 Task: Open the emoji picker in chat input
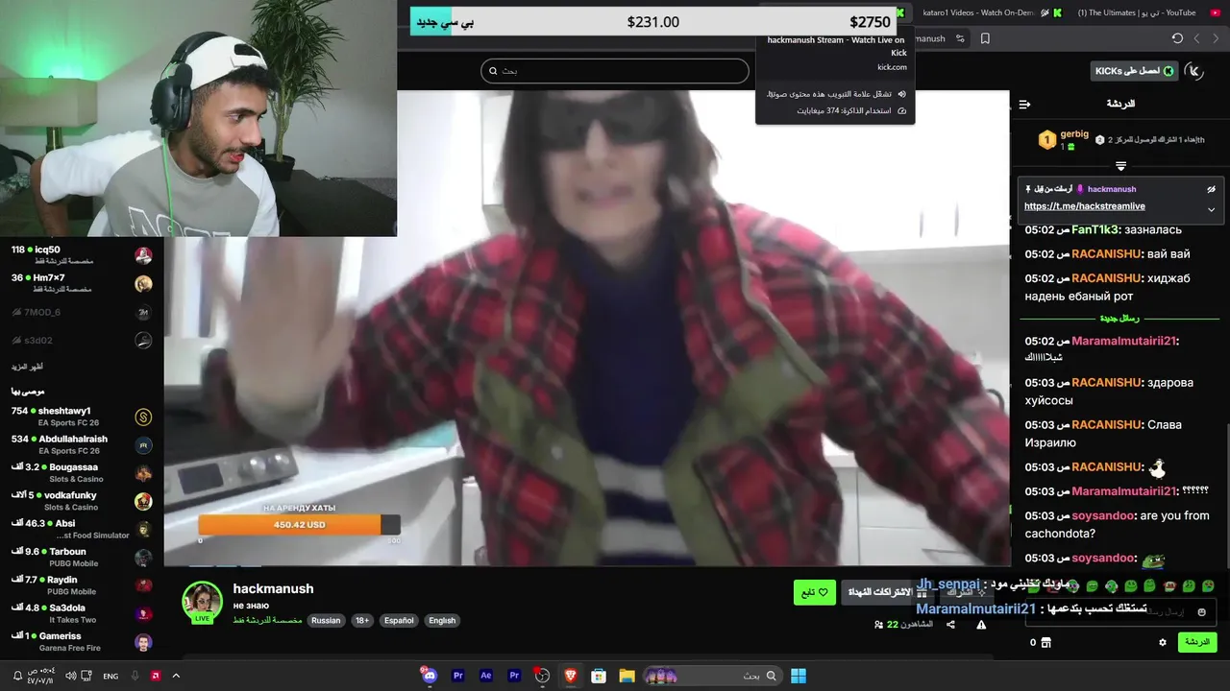(x=1201, y=611)
